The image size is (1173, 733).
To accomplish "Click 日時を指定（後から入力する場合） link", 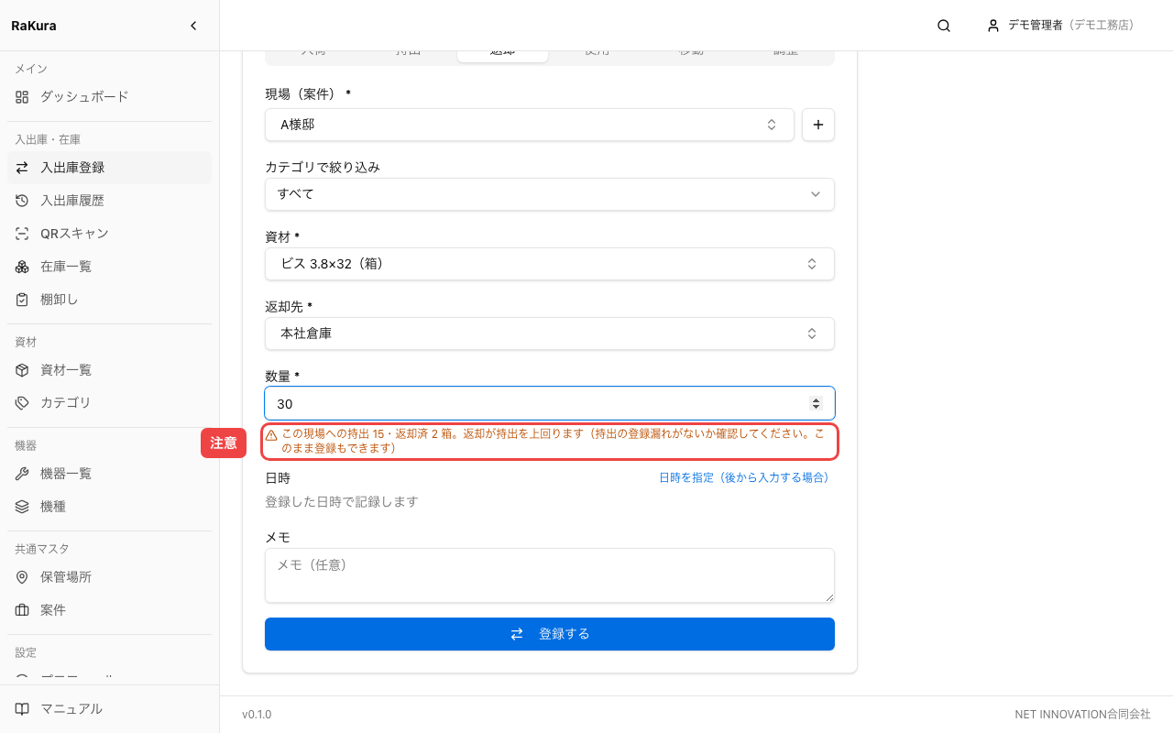I will [x=743, y=477].
